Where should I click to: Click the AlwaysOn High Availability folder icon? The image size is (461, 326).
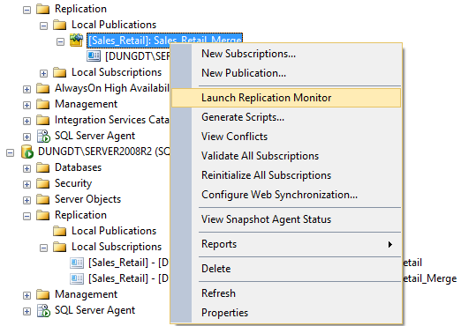[43, 88]
